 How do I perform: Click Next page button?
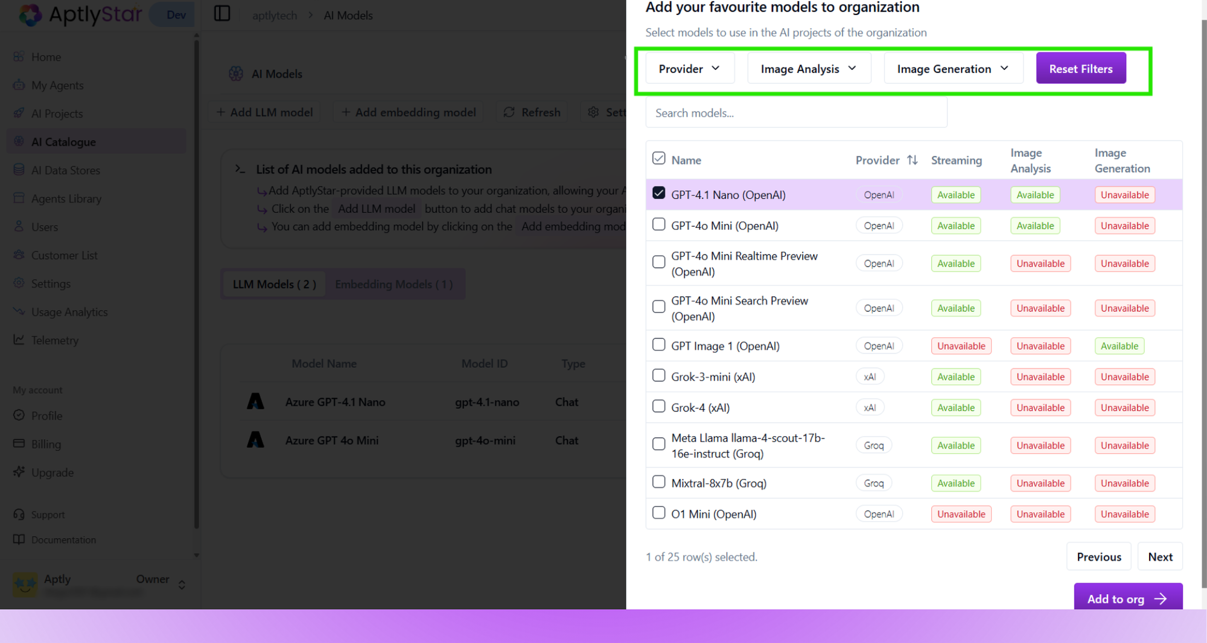pyautogui.click(x=1160, y=557)
